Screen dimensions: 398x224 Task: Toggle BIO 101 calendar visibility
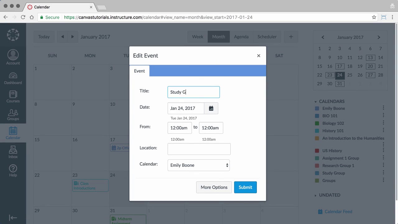point(317,116)
